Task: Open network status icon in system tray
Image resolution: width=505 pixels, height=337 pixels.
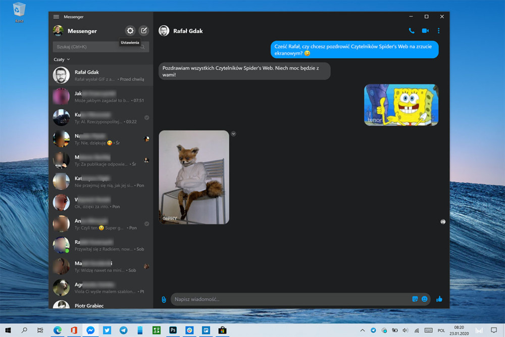Action: pyautogui.click(x=417, y=330)
